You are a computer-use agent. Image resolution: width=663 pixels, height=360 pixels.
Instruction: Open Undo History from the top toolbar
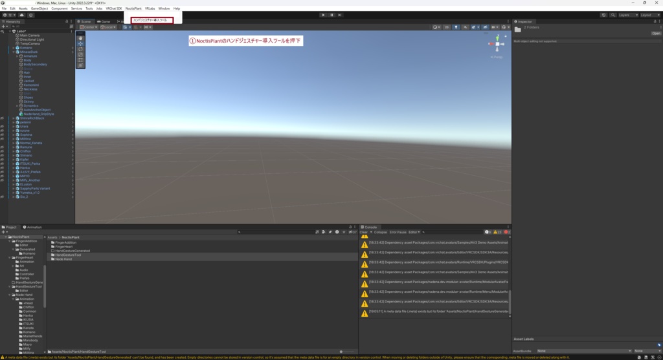tap(603, 16)
